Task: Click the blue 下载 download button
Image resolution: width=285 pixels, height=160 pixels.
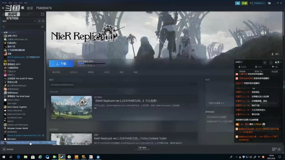Action: tap(61, 64)
